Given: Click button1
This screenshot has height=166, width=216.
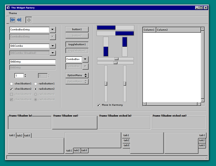Looking at the screenshot, I should 77,29.
